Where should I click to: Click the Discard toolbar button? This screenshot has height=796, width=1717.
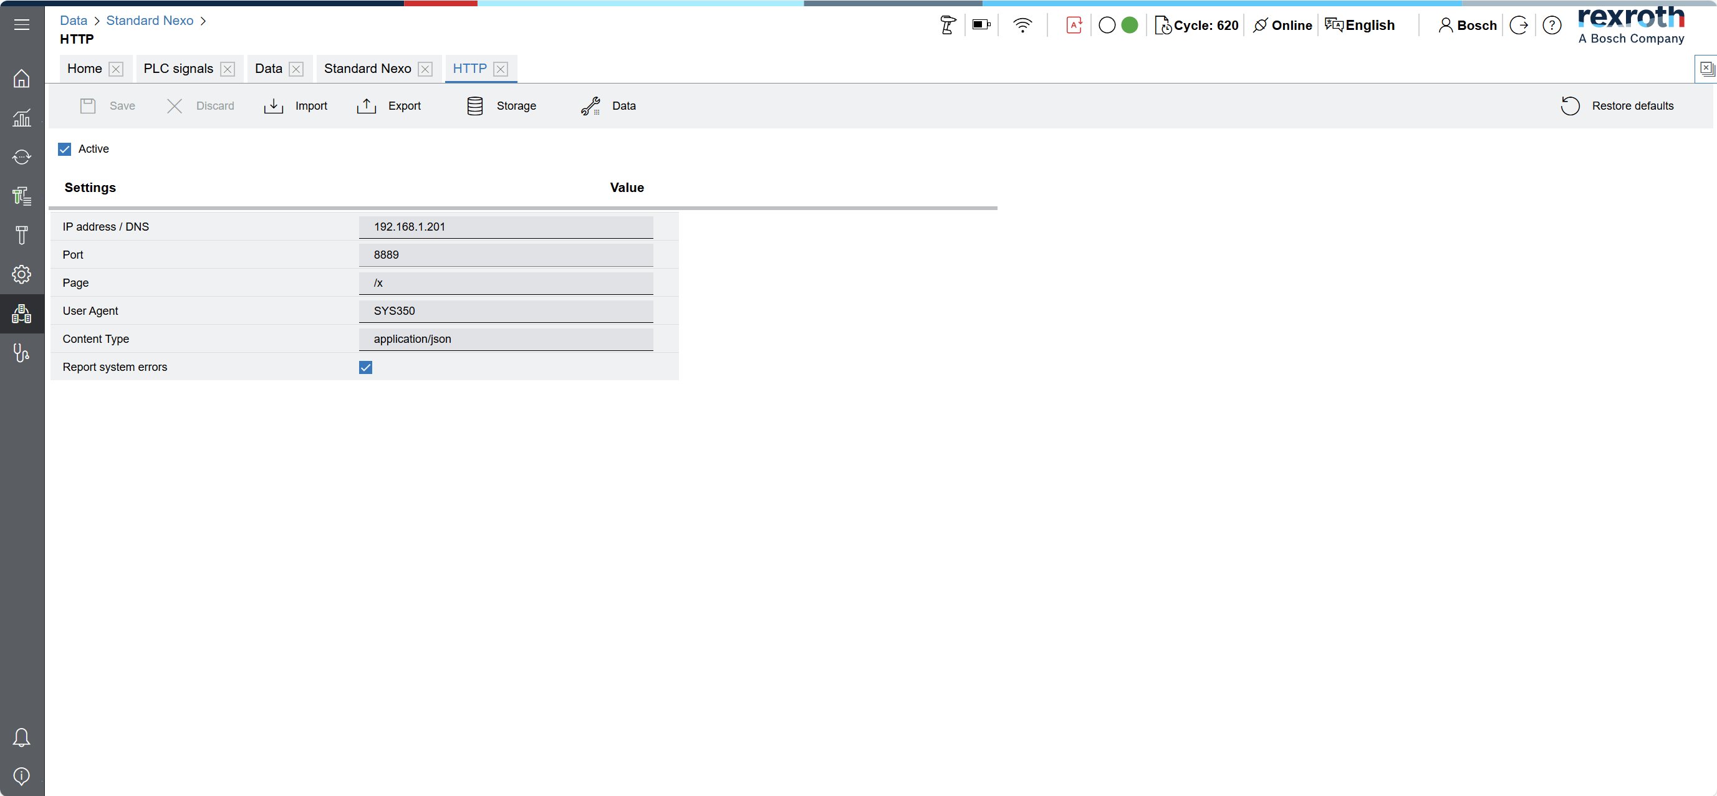[200, 106]
